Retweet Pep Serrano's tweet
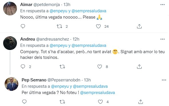Image resolution: width=169 pixels, height=106 pixels. pyautogui.click(x=62, y=102)
